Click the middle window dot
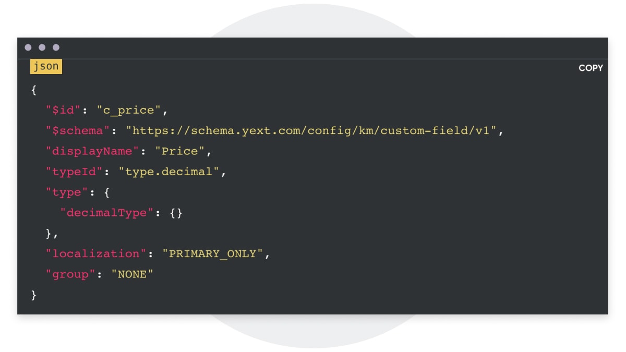This screenshot has height=352, width=626. pos(42,47)
